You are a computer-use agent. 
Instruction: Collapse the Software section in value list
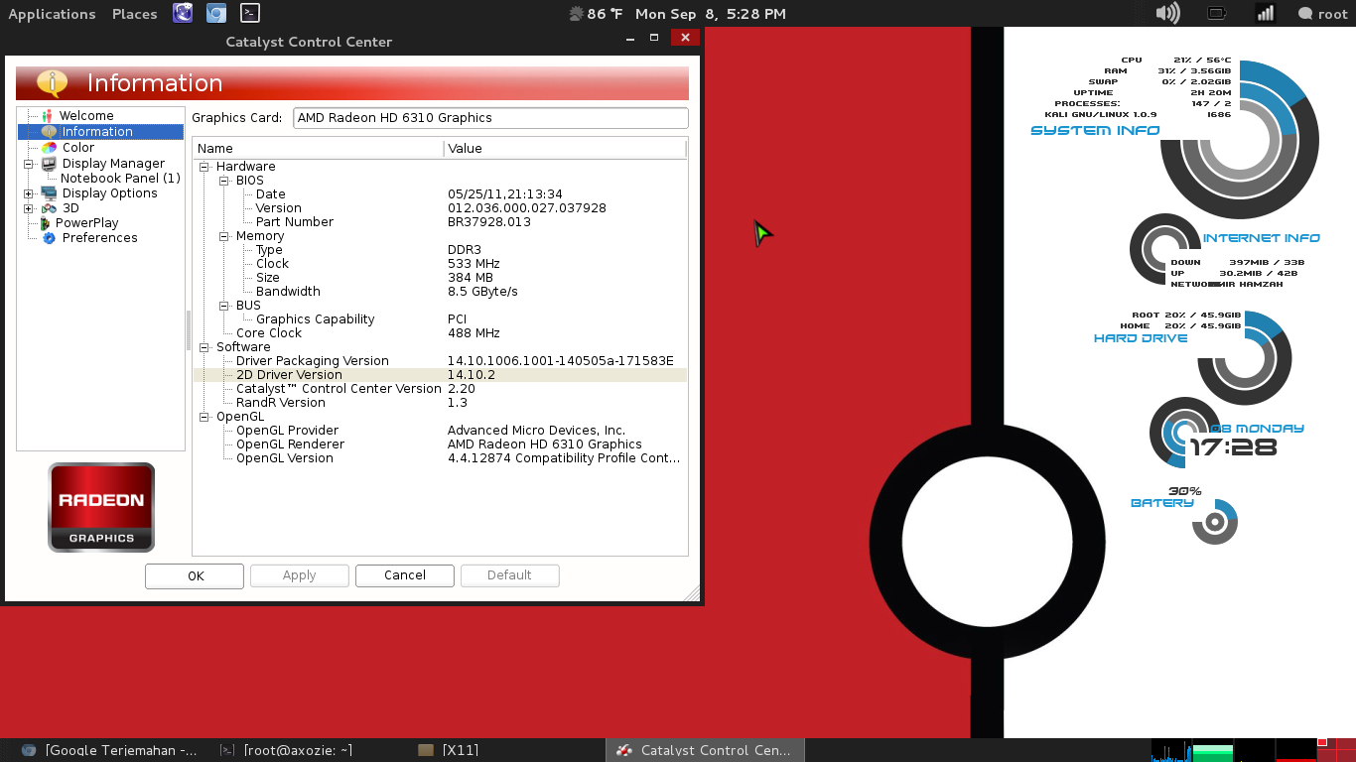tap(204, 346)
